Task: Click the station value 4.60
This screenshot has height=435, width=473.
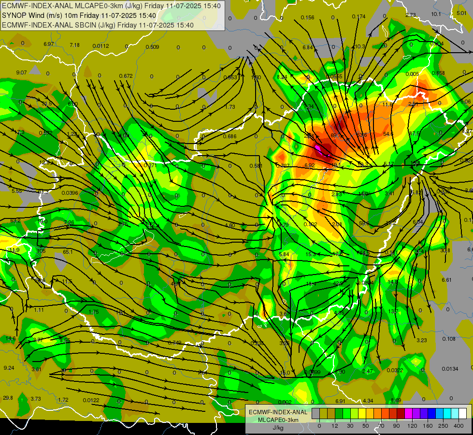Action: [x=230, y=225]
